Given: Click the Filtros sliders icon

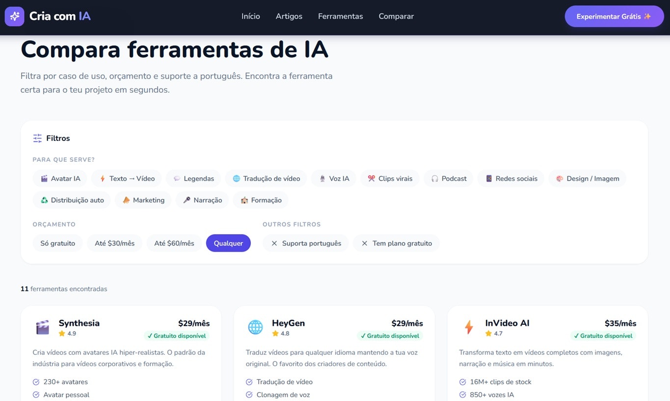Looking at the screenshot, I should point(37,138).
